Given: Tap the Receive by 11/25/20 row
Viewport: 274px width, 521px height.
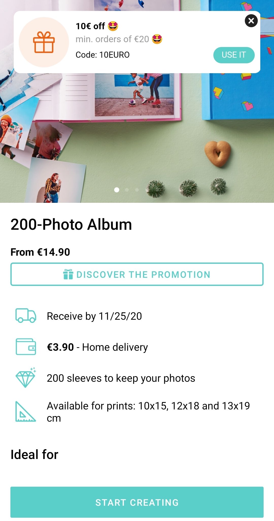Looking at the screenshot, I should (137, 316).
